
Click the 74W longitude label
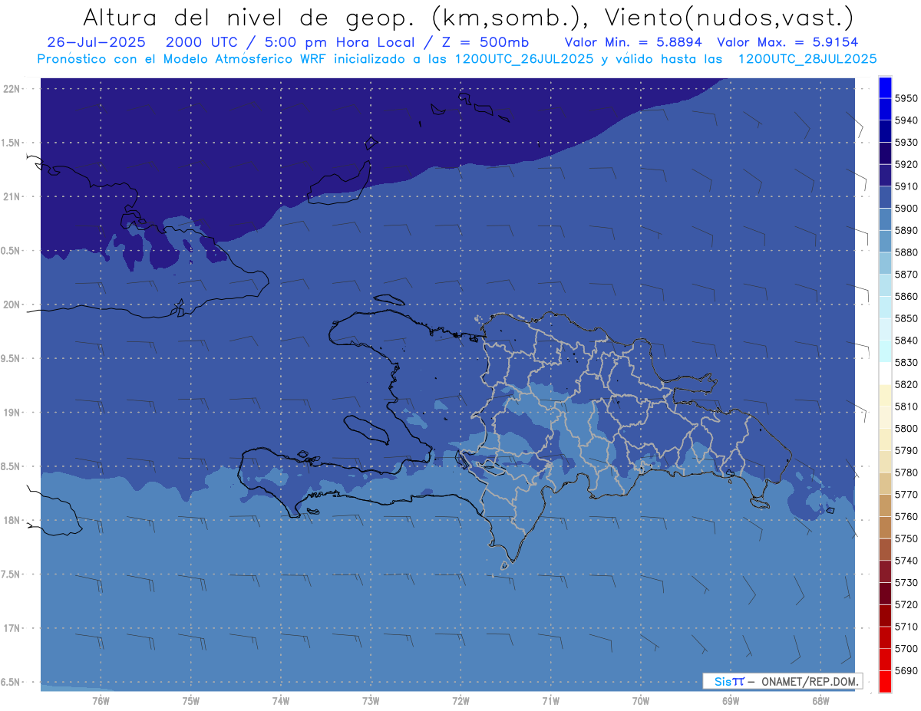(281, 700)
